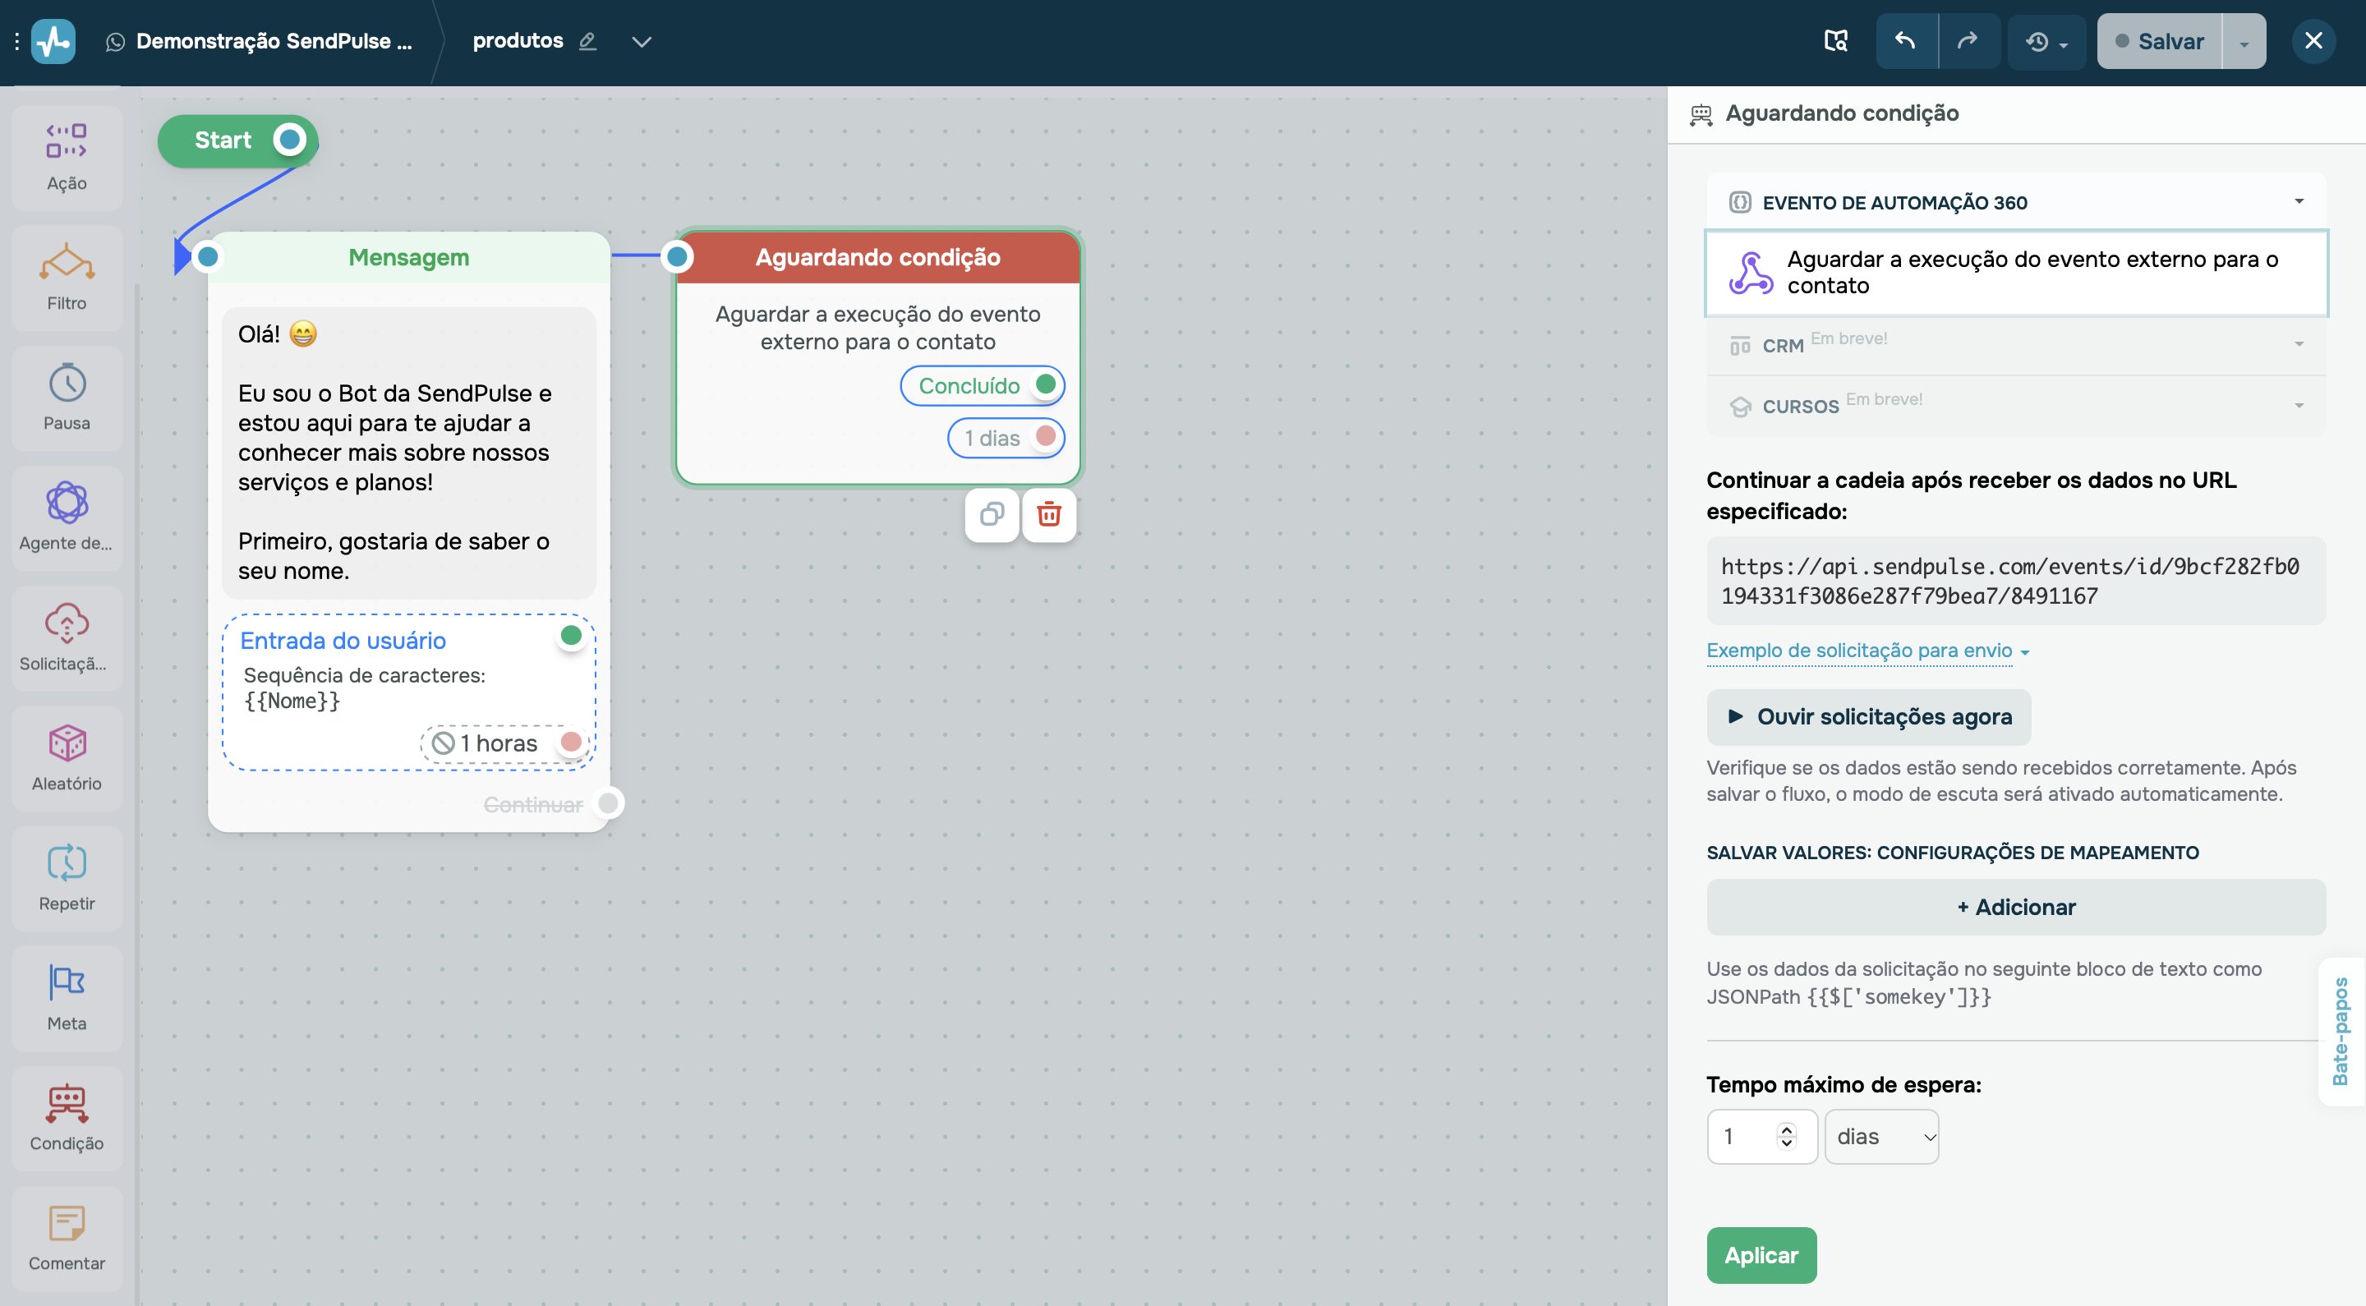Expand the CURSOS section
2366x1306 pixels.
tap(2298, 405)
